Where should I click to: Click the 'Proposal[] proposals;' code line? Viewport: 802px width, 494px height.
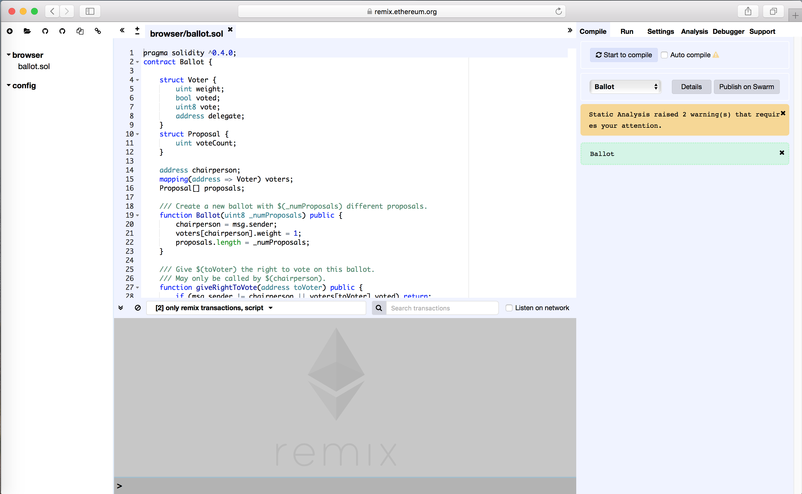tap(202, 188)
